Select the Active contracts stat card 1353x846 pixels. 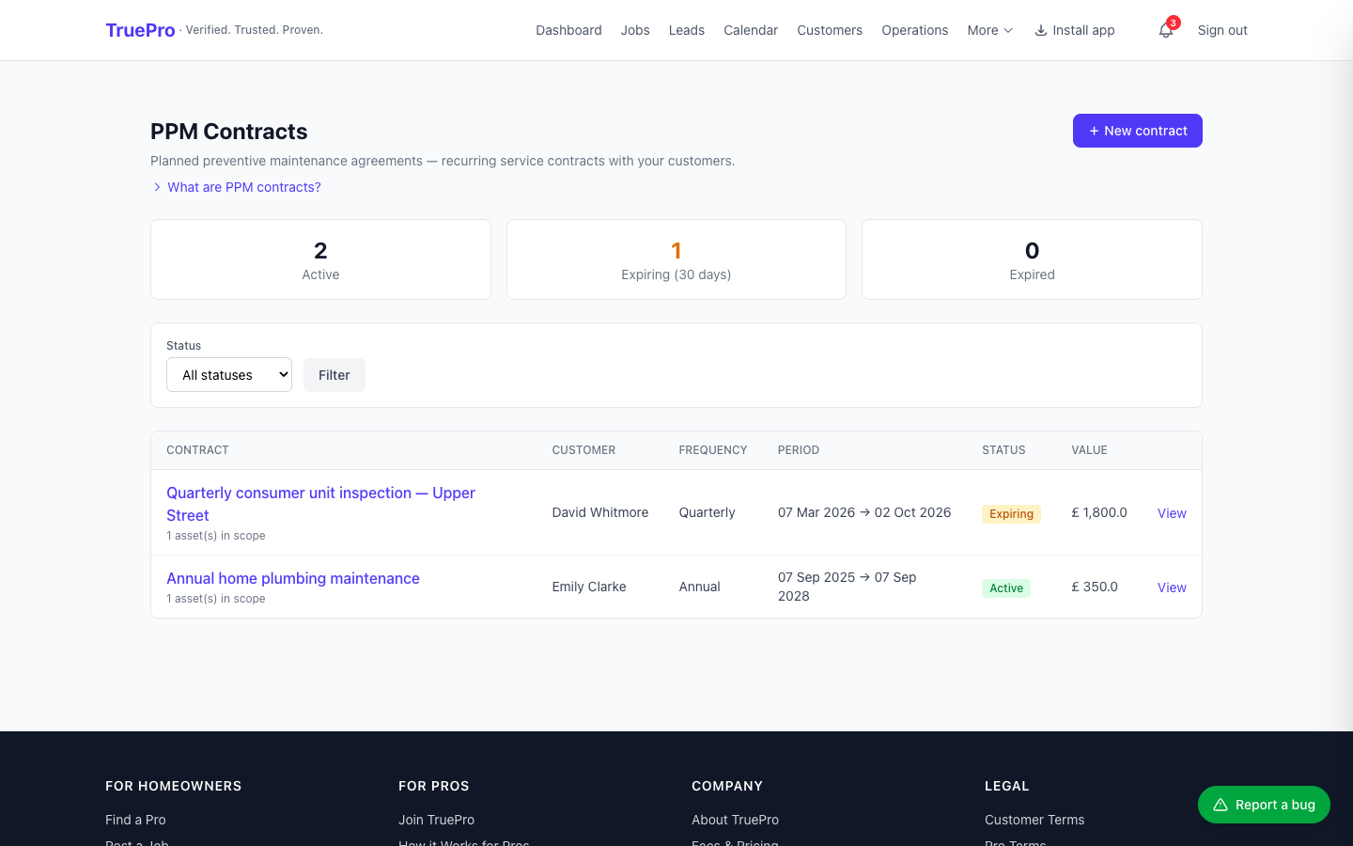[320, 259]
